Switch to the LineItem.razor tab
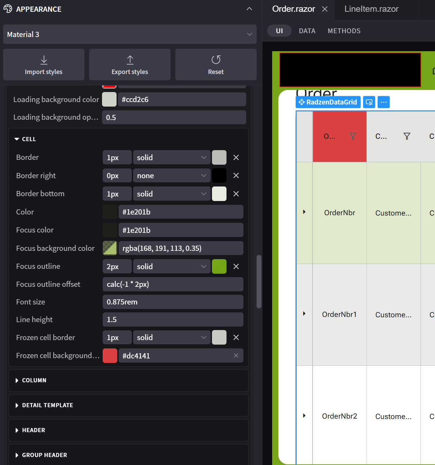This screenshot has height=465, width=435. [371, 9]
